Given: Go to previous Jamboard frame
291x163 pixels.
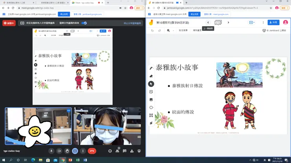Looking at the screenshot, I should click(208, 23).
